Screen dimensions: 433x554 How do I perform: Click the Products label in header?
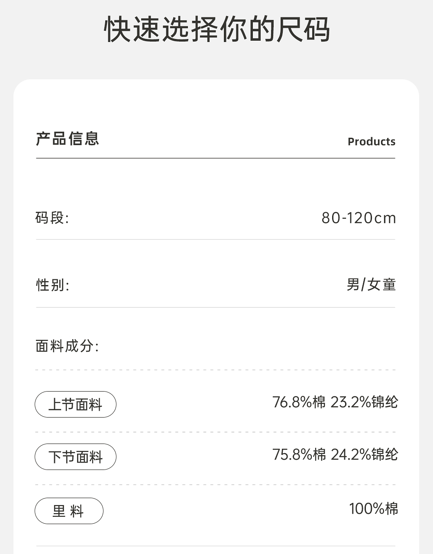(x=371, y=142)
